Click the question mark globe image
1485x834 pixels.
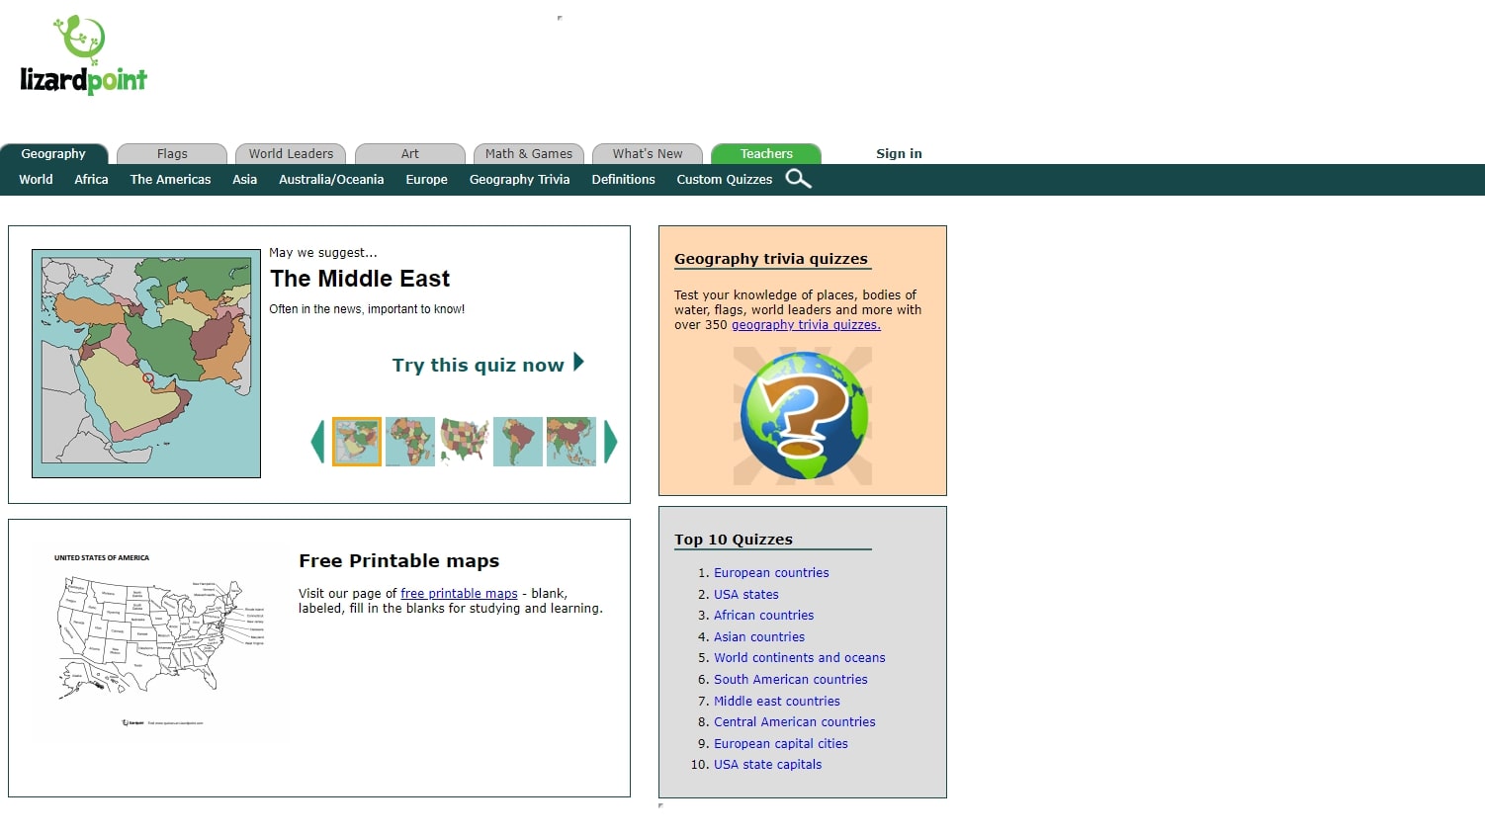tap(803, 416)
